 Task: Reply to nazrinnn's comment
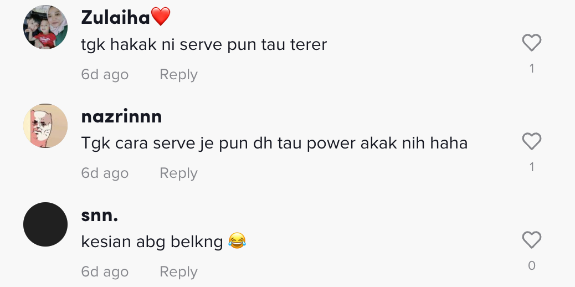[x=178, y=173]
